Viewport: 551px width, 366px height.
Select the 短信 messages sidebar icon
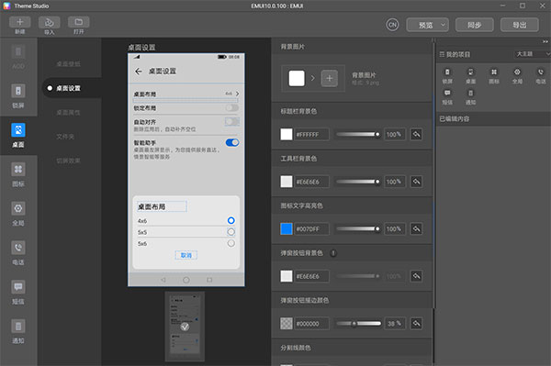(18, 287)
